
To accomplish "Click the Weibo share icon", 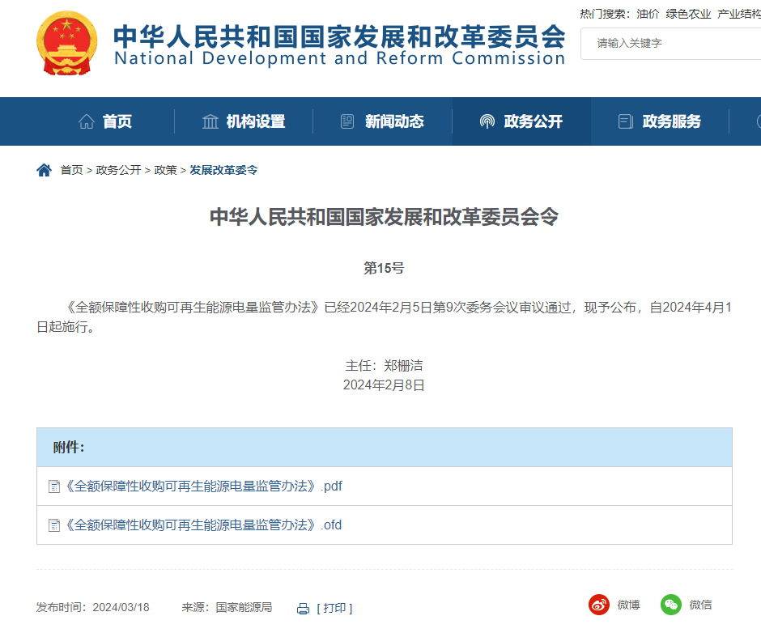I will [599, 605].
